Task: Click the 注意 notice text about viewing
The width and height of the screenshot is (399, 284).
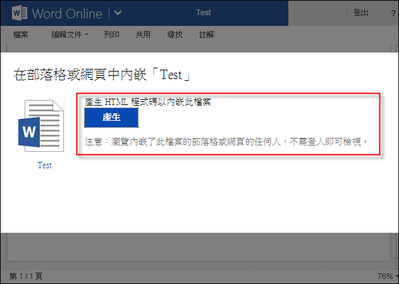Action: 226,142
